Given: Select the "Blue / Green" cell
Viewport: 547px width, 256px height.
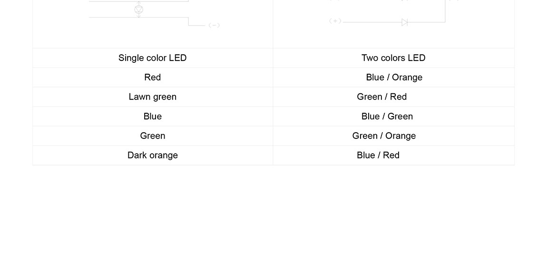Looking at the screenshot, I should [387, 117].
